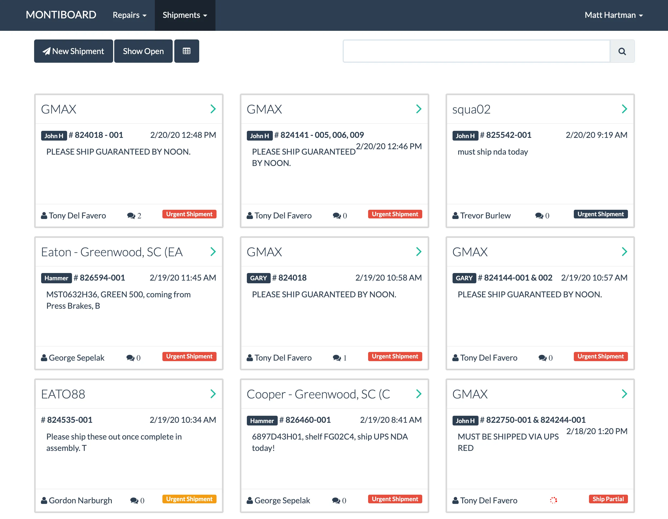Open GMAX #824141 - 005, 006, 009 arrow

pyautogui.click(x=419, y=109)
